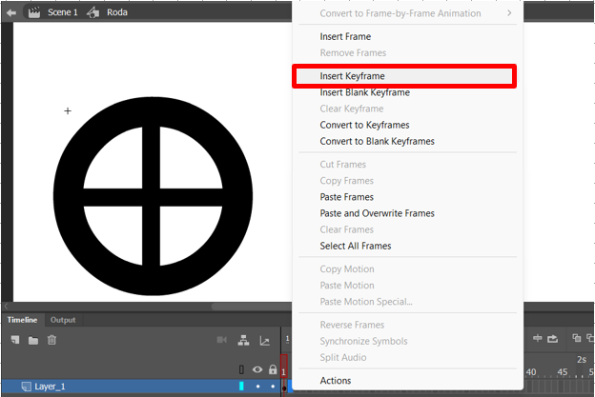Expand Convert to Frame-by-Frame Animation submenu arrow
Image resolution: width=595 pixels, height=397 pixels.
509,13
